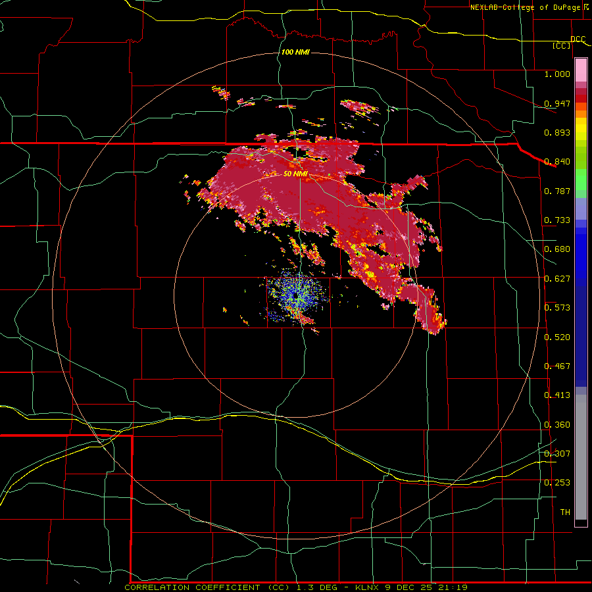Select the 0.893 scale value
The width and height of the screenshot is (592, 592).
pyautogui.click(x=557, y=132)
